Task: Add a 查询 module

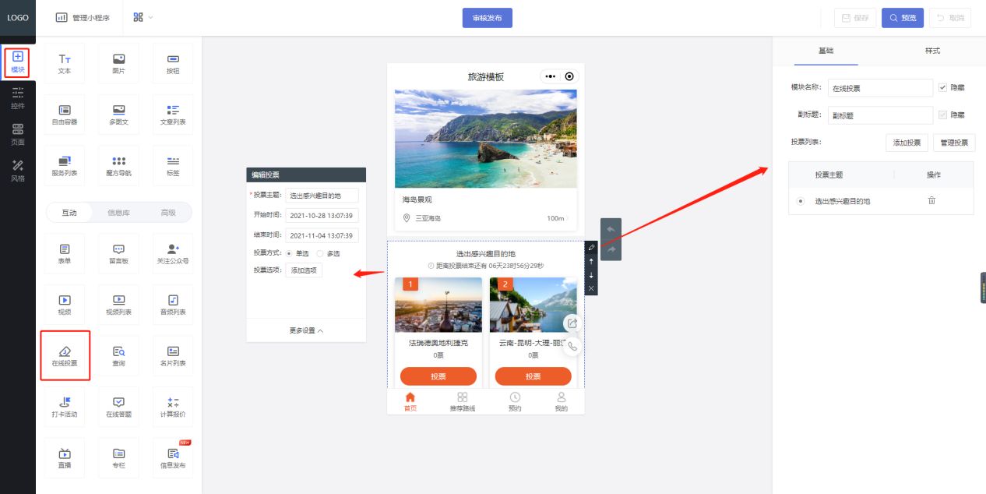Action: (x=119, y=356)
